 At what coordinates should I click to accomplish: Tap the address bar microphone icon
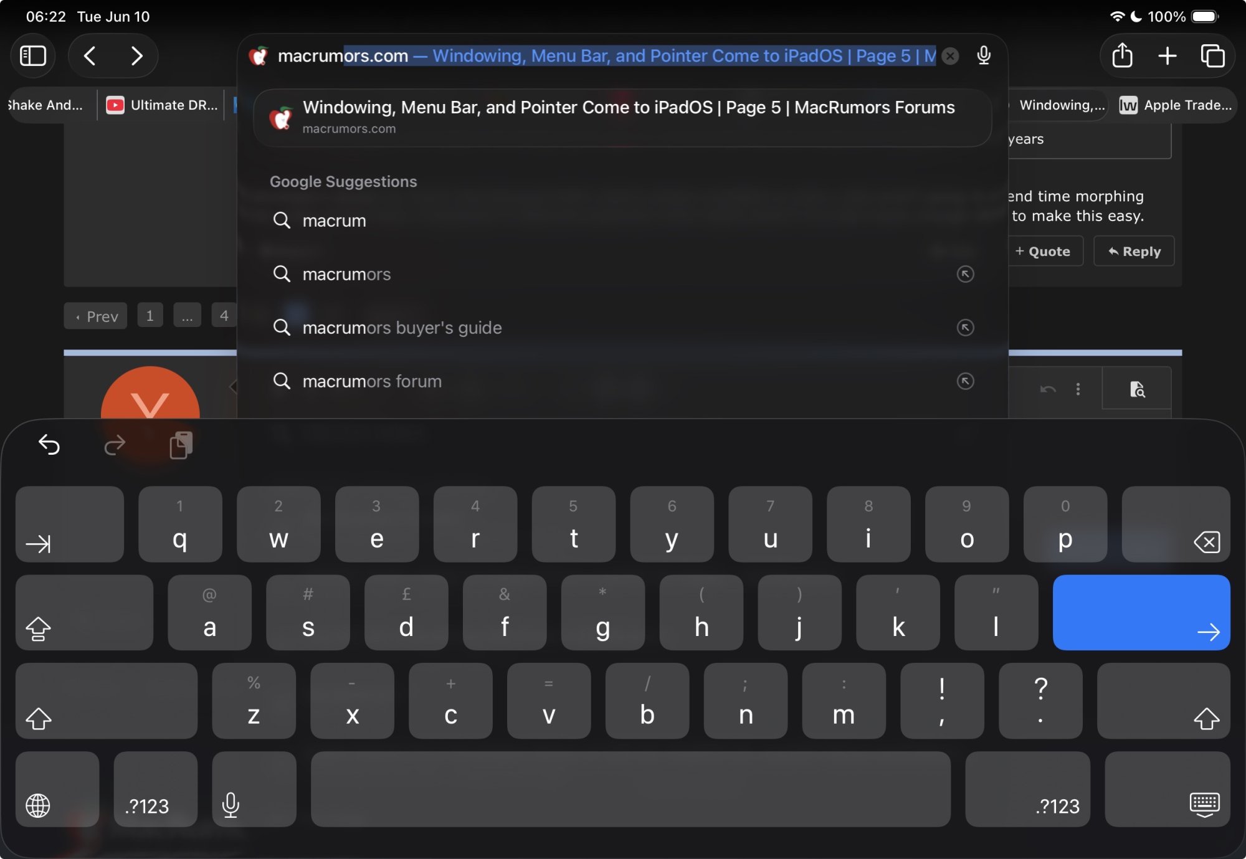(984, 56)
